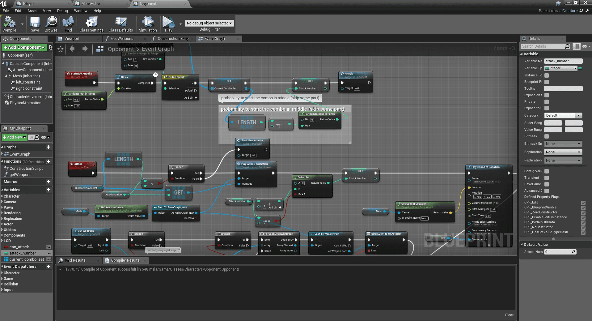
Task: Open the Debug menu
Action: (x=62, y=11)
